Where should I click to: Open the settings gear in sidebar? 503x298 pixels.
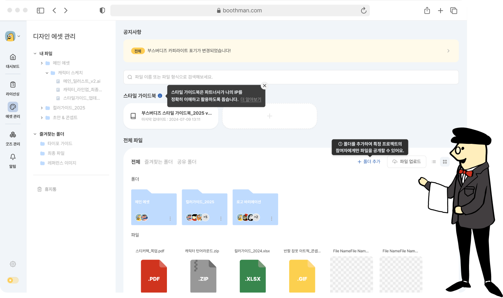[x=13, y=264]
